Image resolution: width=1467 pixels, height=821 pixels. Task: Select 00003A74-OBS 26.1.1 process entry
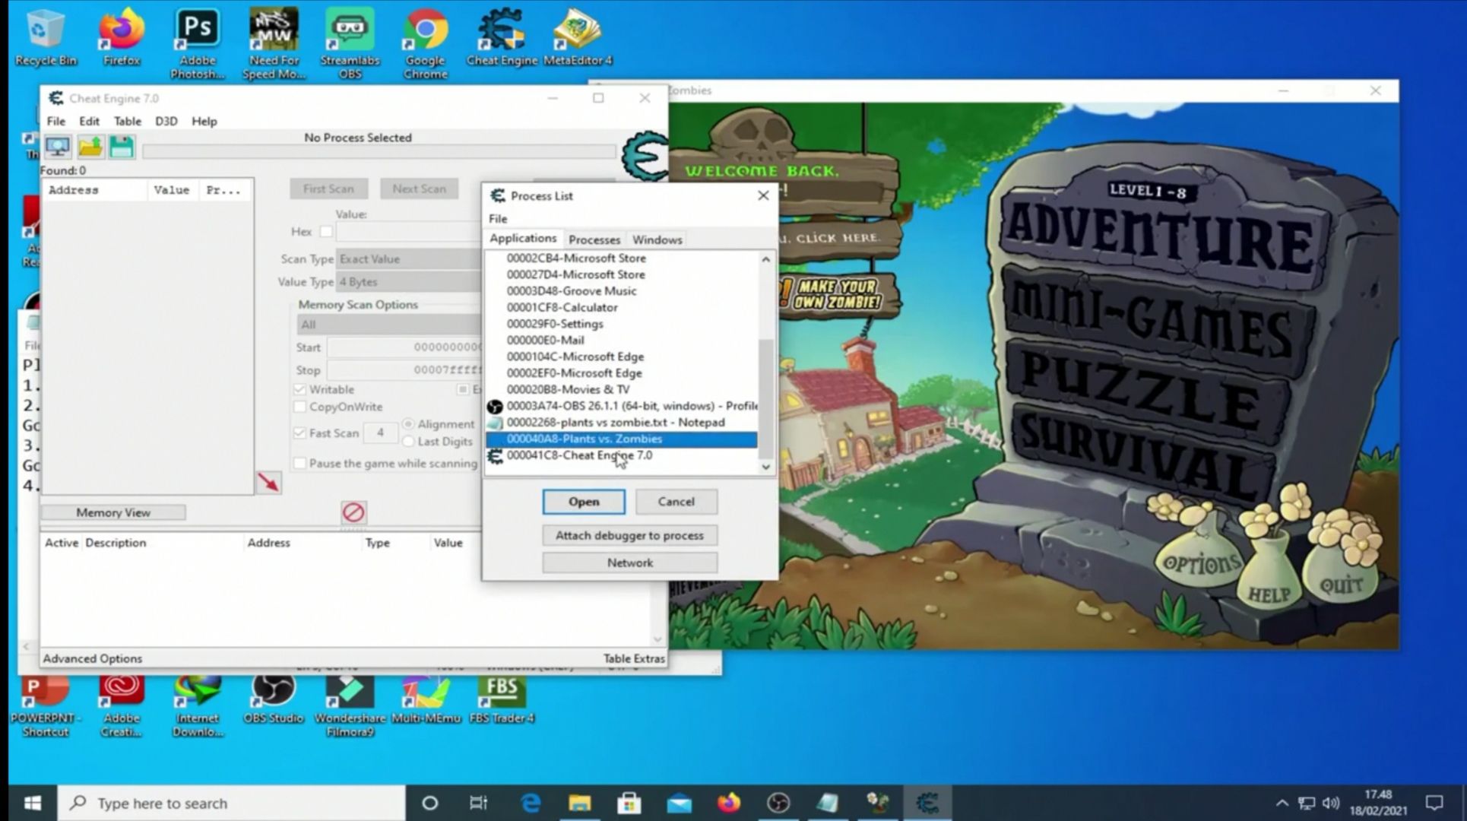(622, 406)
